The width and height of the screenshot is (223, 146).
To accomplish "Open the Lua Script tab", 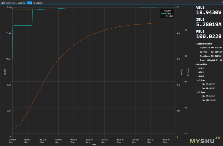I will click(x=22, y=3).
